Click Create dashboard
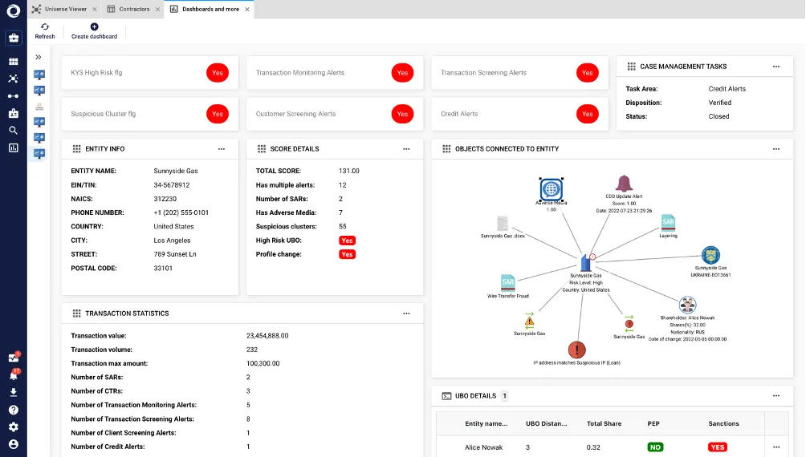Screen dimensions: 806x457 [x=94, y=31]
